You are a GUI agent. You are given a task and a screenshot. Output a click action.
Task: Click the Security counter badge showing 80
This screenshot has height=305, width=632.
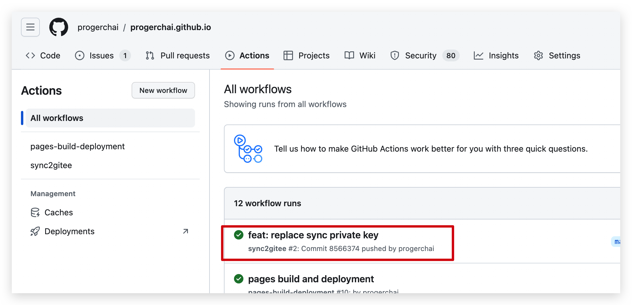pyautogui.click(x=451, y=55)
